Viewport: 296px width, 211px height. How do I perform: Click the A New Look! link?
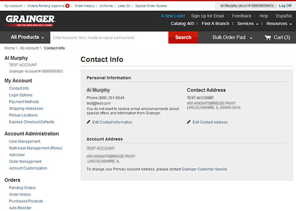click(173, 16)
